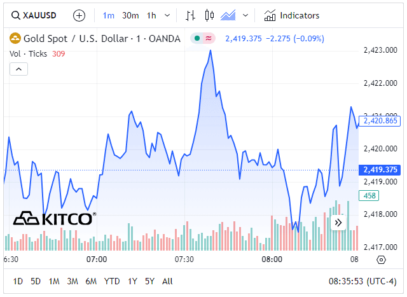Open the chart style dropdown arrow
The height and width of the screenshot is (297, 407).
pos(245,15)
